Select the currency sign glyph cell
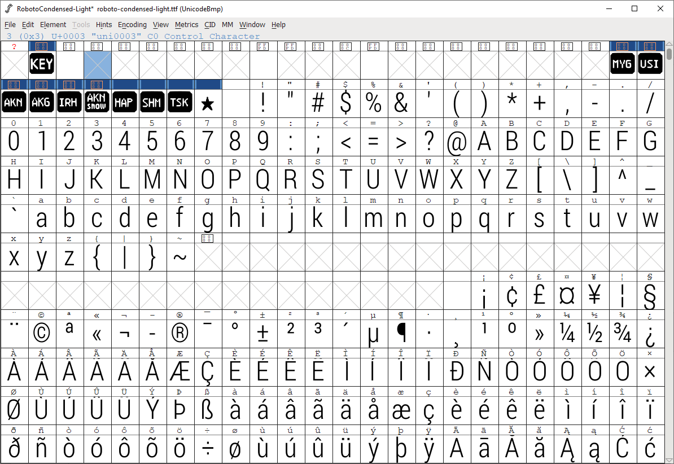 (567, 295)
